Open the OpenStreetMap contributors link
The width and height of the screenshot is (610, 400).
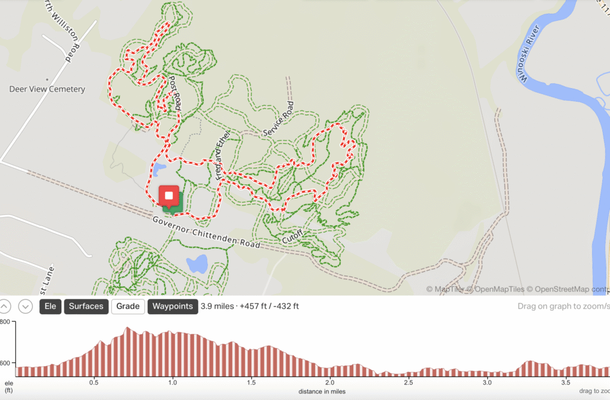point(568,289)
